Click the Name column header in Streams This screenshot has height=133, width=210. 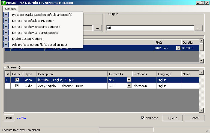point(190,74)
